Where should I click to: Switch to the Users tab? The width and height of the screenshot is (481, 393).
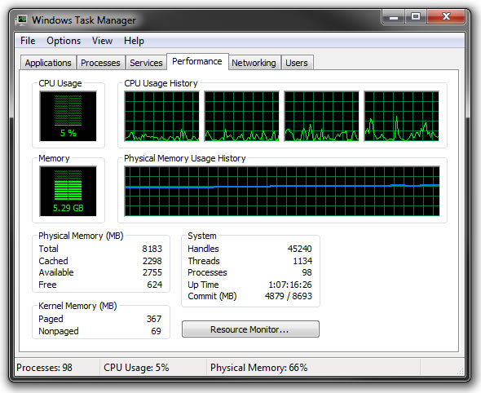(297, 63)
